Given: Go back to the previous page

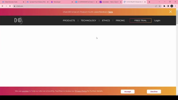Looking at the screenshot, I should [3, 6].
